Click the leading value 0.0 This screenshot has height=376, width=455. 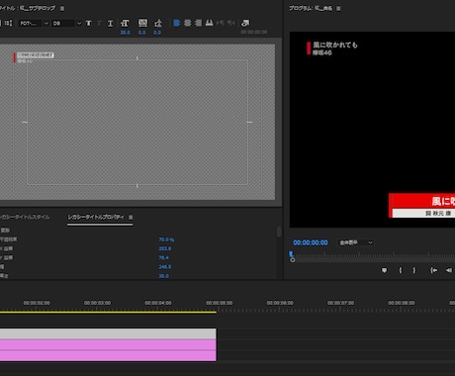pos(157,33)
